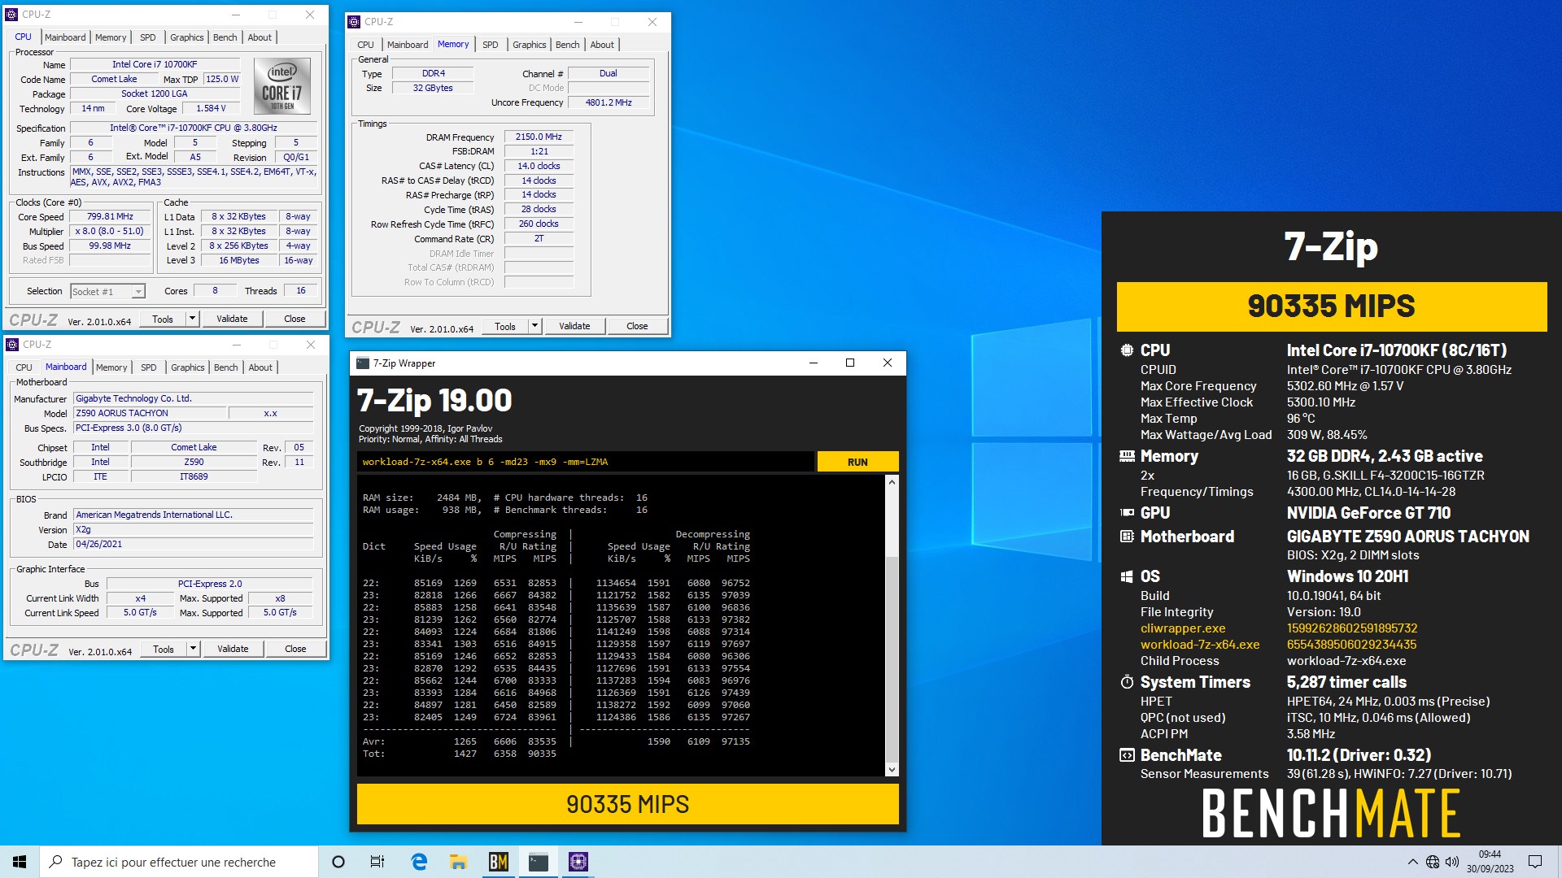
Task: Click the CPU-Z icon in Memory window title bar
Action: click(x=354, y=22)
